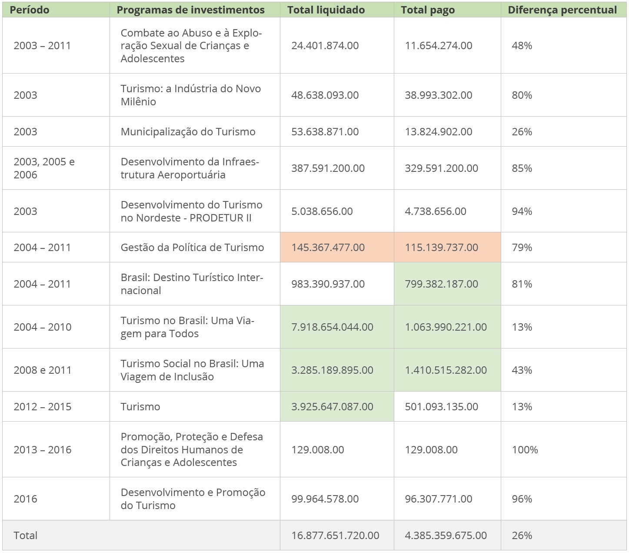Viewport: 629px width, 553px height.
Task: Click the Total pago column header
Action: click(428, 10)
